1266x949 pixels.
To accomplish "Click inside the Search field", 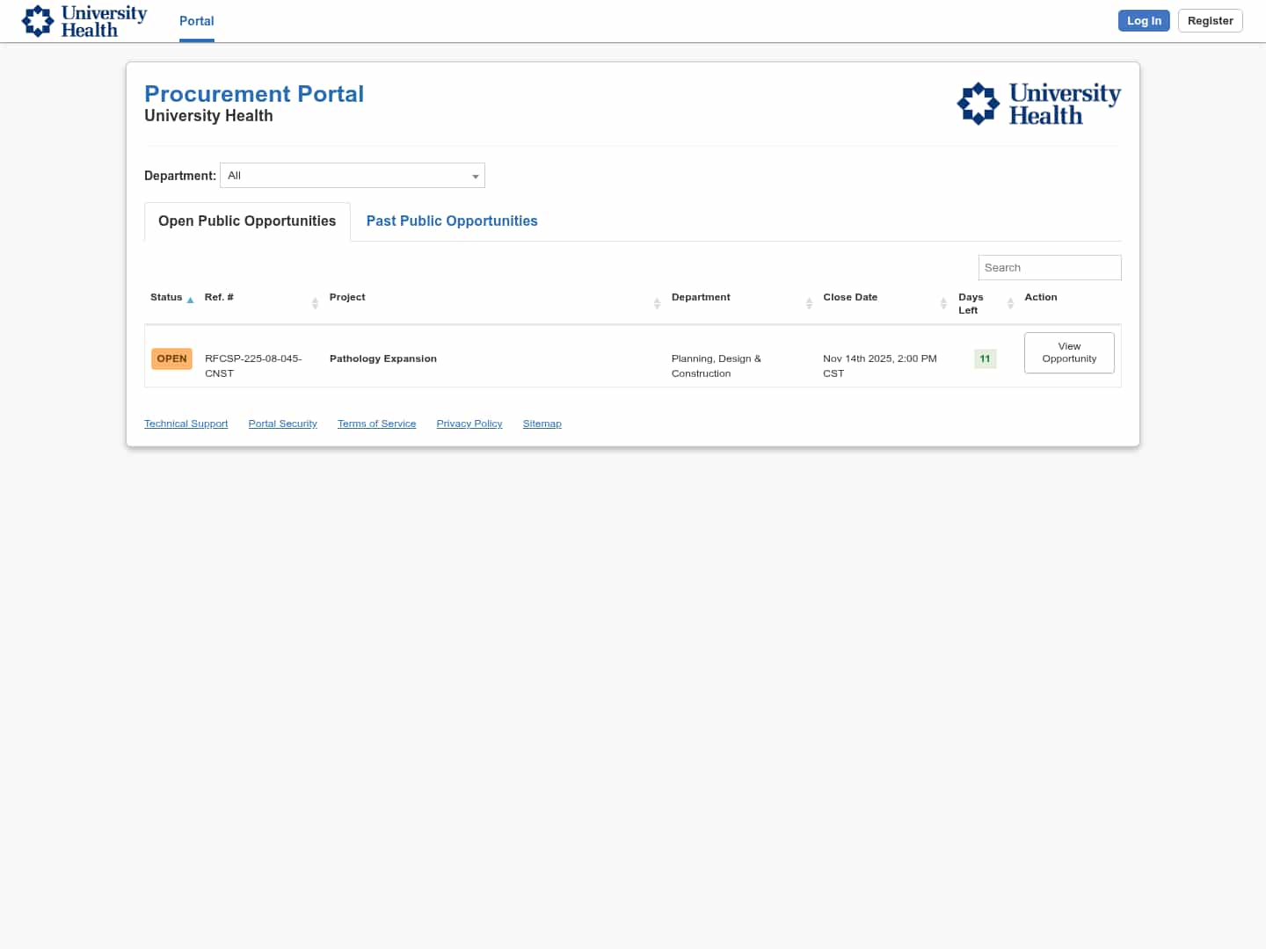I will tap(1050, 267).
